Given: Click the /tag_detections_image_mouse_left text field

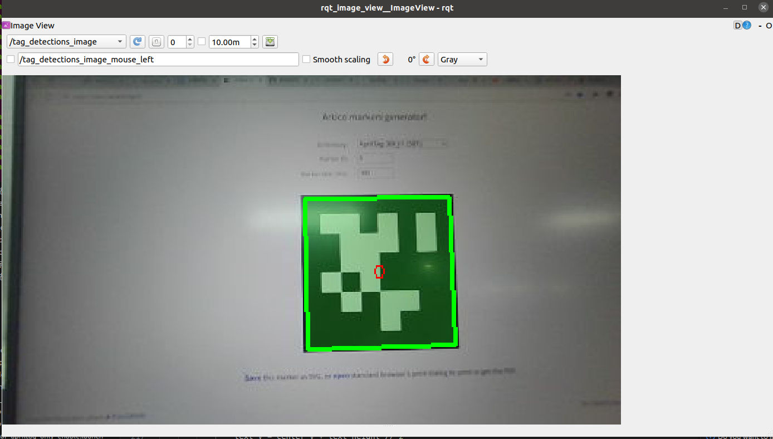Looking at the screenshot, I should 158,59.
